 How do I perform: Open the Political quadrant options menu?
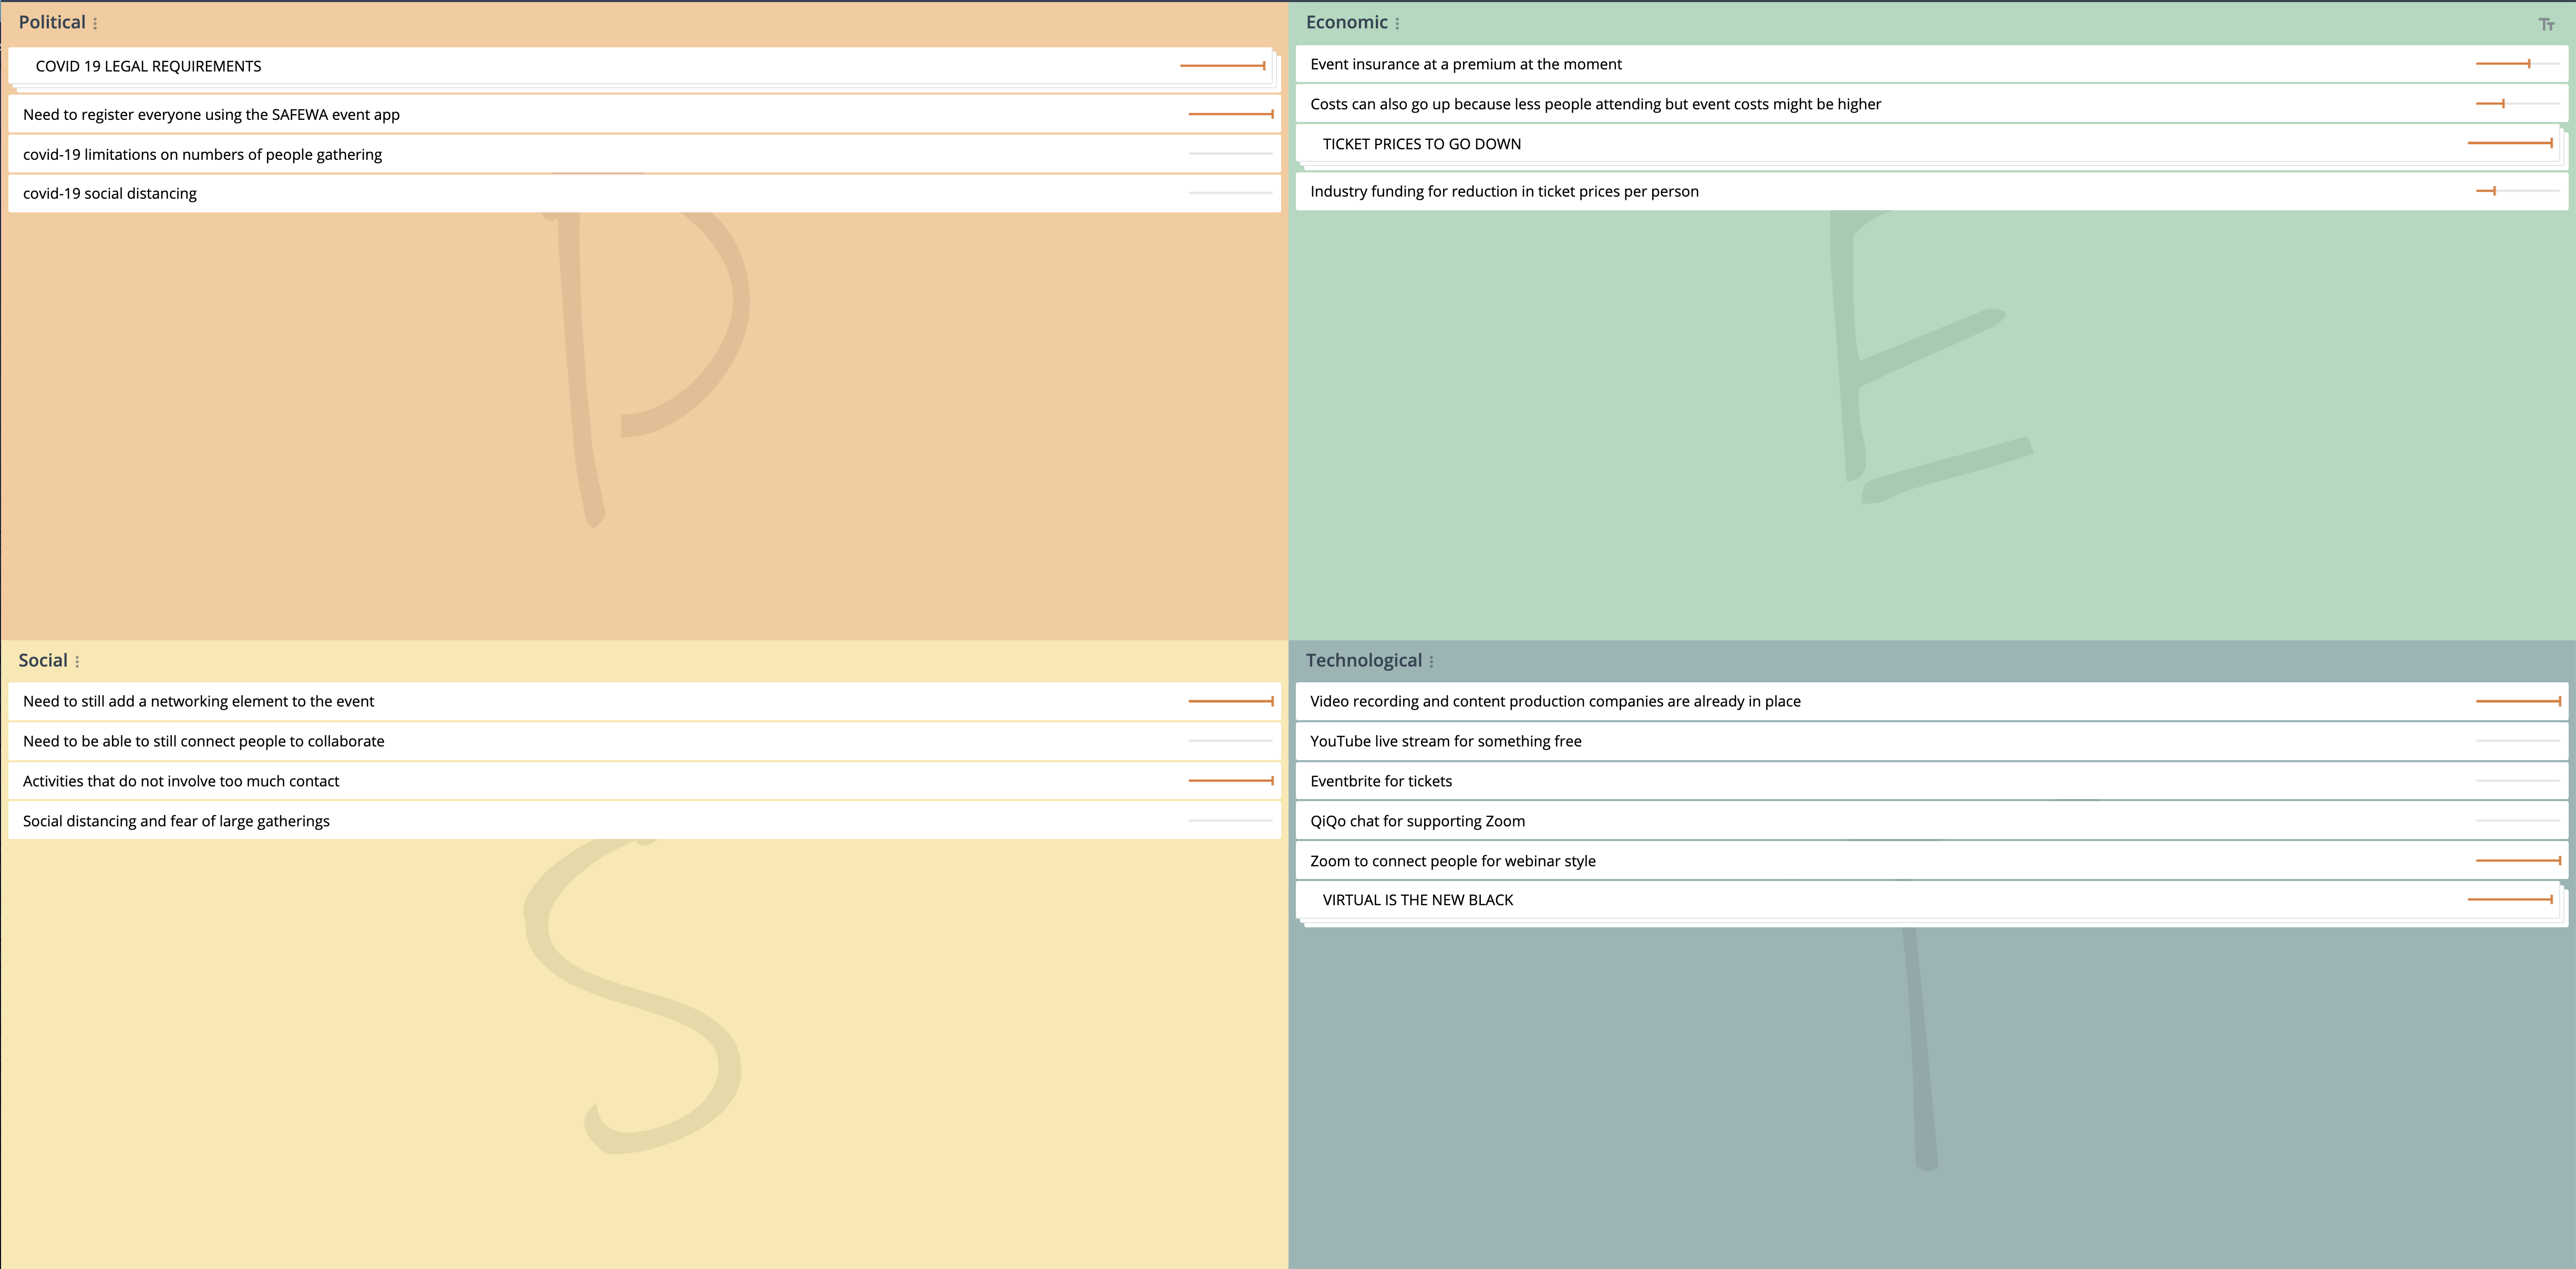pos(95,23)
